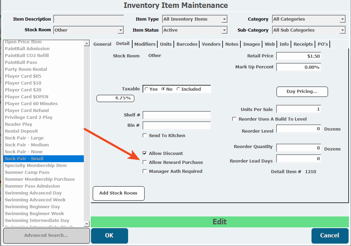Enable Manager Auth Required checkbox
The width and height of the screenshot is (351, 246).
145,171
